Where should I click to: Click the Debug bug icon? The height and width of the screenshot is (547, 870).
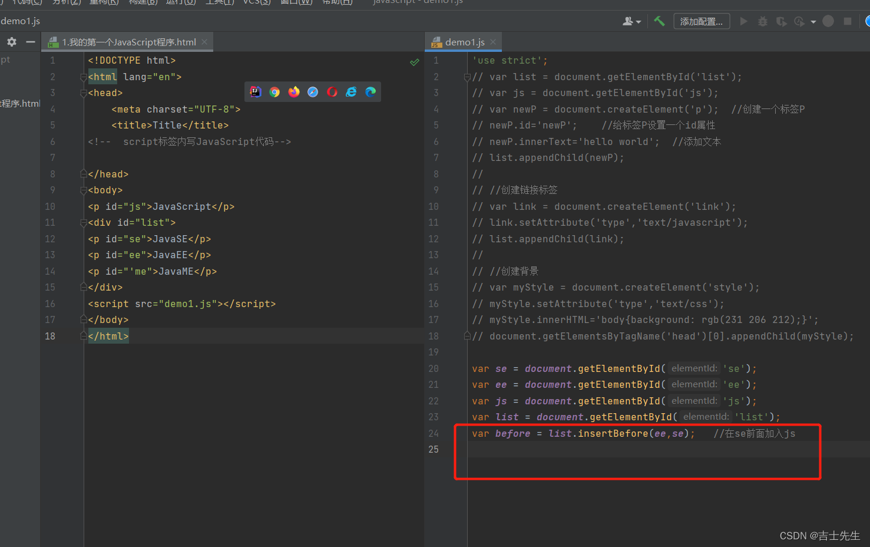[763, 21]
